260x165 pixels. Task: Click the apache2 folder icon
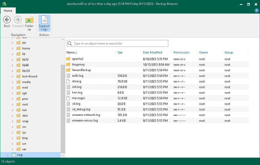coord(68,59)
